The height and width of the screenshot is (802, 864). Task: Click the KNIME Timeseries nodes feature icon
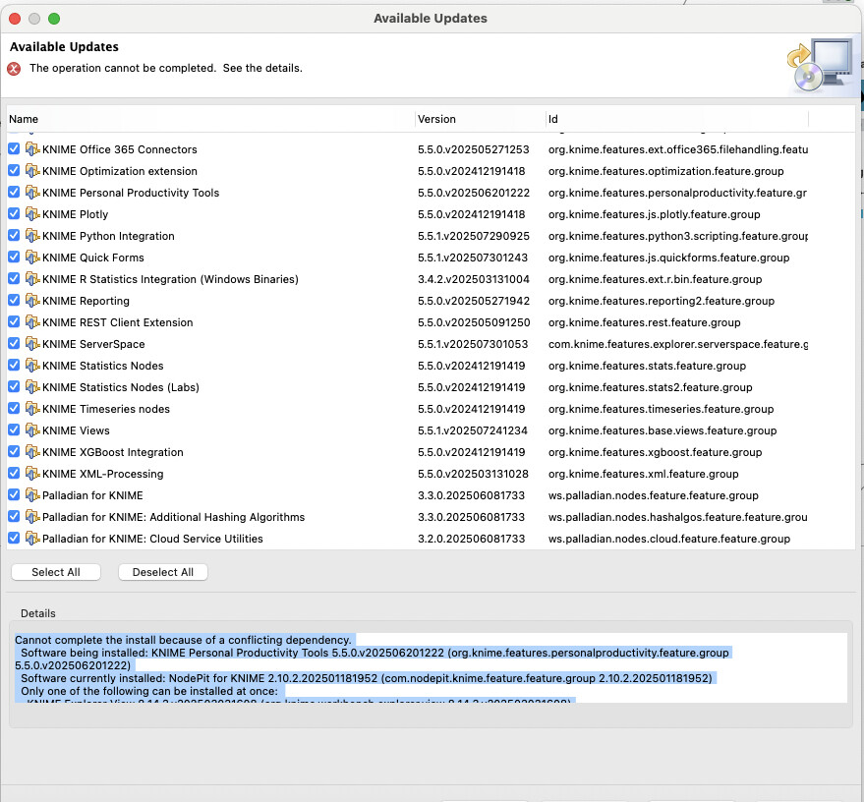(x=32, y=409)
